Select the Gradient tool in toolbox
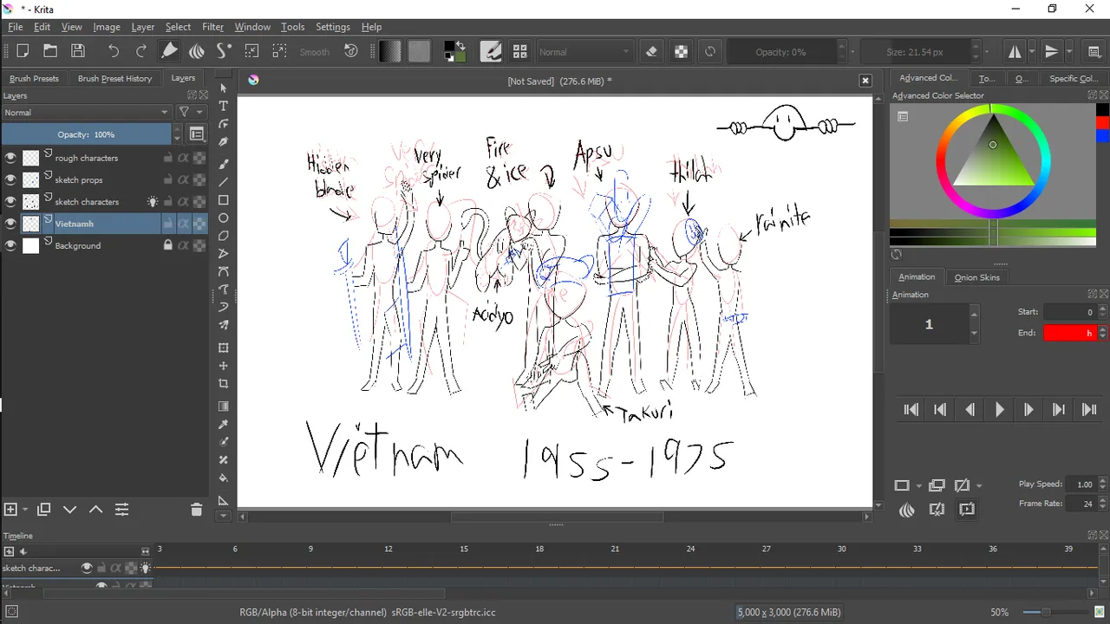Viewport: 1110px width, 624px height. [223, 406]
